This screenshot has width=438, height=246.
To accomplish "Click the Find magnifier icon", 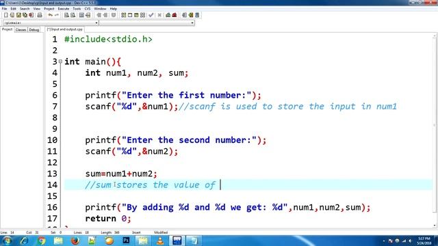I will 66,15.
